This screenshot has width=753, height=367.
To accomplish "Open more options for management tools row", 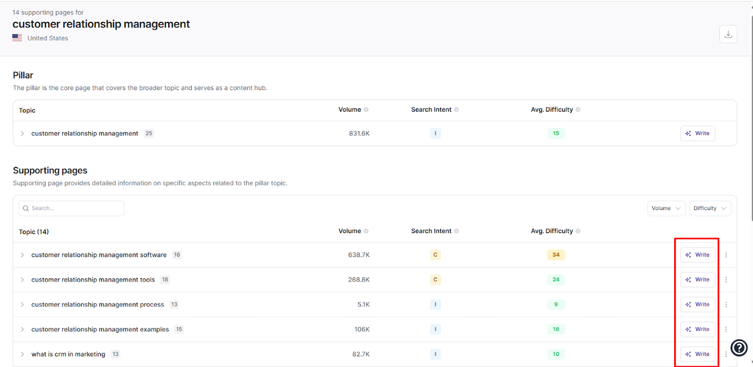I will [726, 280].
